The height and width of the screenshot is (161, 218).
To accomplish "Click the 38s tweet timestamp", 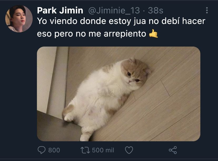I will point(155,11).
